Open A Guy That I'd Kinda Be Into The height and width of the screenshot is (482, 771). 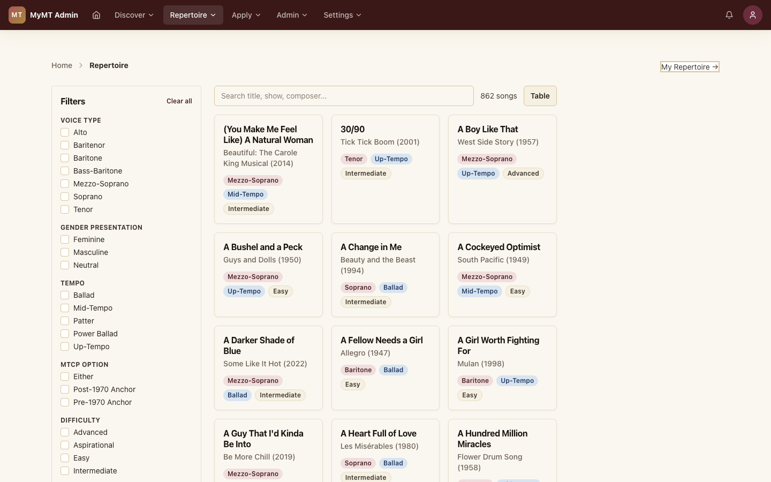pyautogui.click(x=268, y=450)
